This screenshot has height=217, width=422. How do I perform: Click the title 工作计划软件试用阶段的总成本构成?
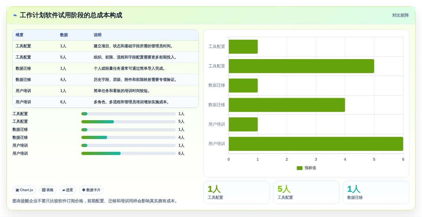tap(71, 15)
